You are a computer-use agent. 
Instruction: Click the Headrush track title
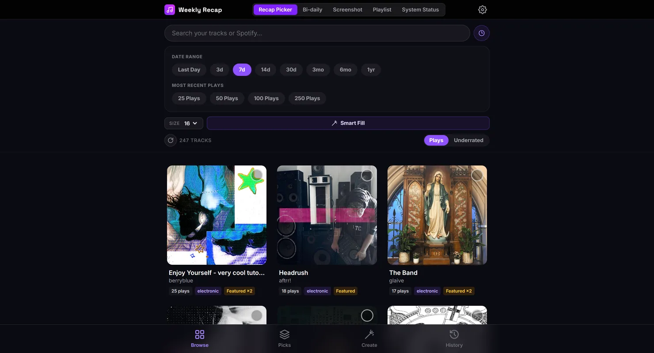point(293,273)
